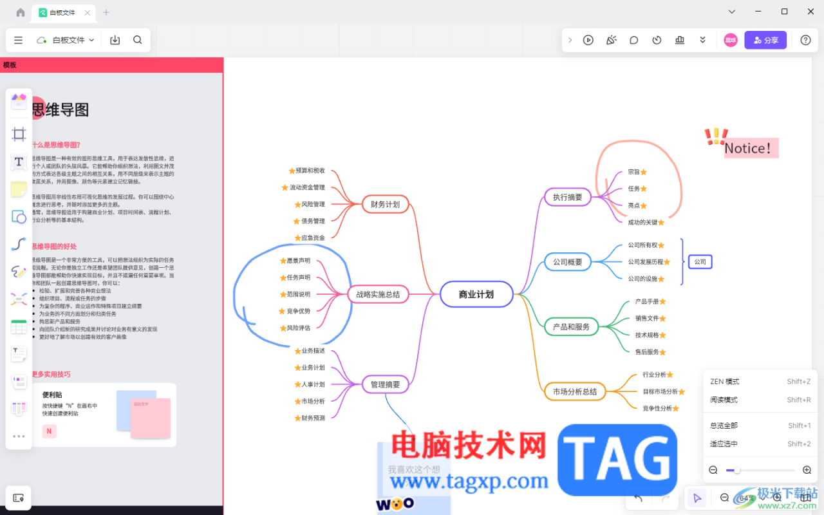Open the more tools ellipsis

click(19, 436)
